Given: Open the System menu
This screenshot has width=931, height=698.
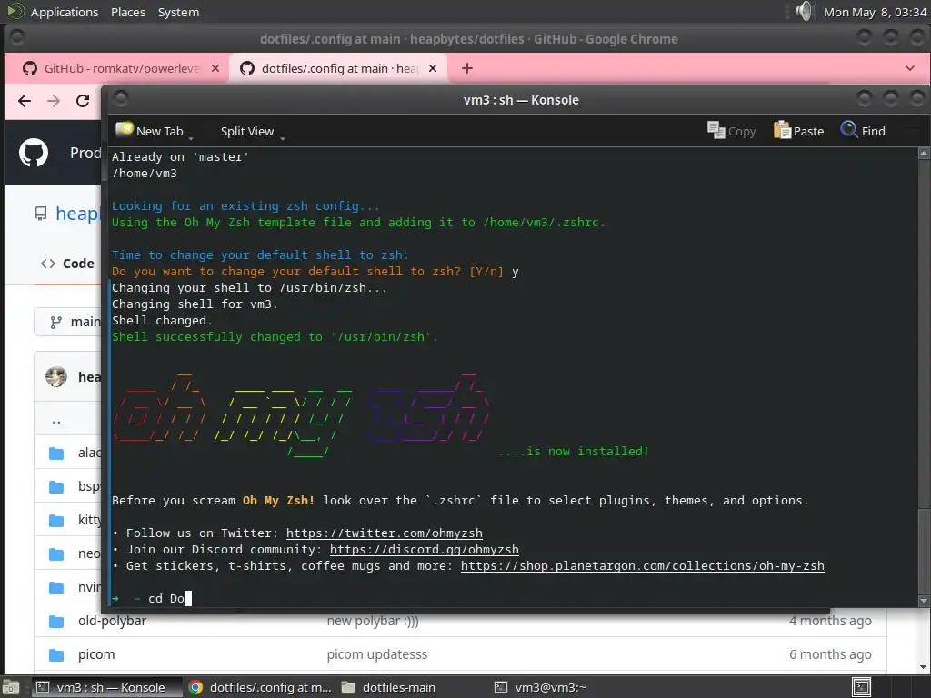Looking at the screenshot, I should coord(178,12).
